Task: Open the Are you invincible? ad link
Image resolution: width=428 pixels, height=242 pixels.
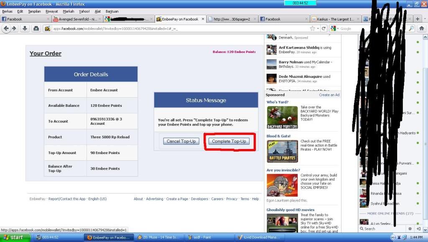Action: tap(283, 170)
